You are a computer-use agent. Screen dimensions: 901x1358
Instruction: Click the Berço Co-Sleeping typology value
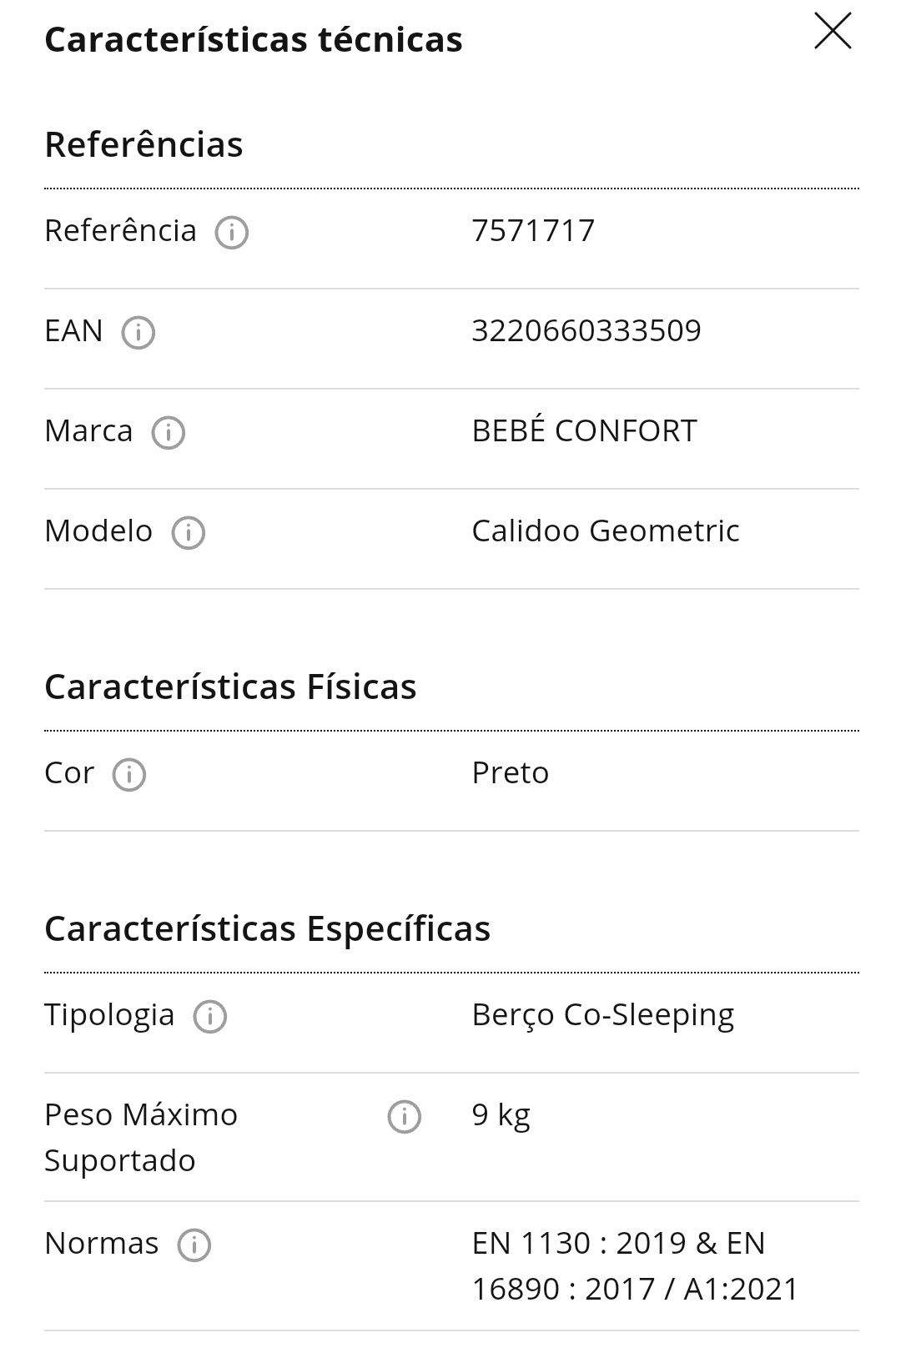[x=603, y=1015]
